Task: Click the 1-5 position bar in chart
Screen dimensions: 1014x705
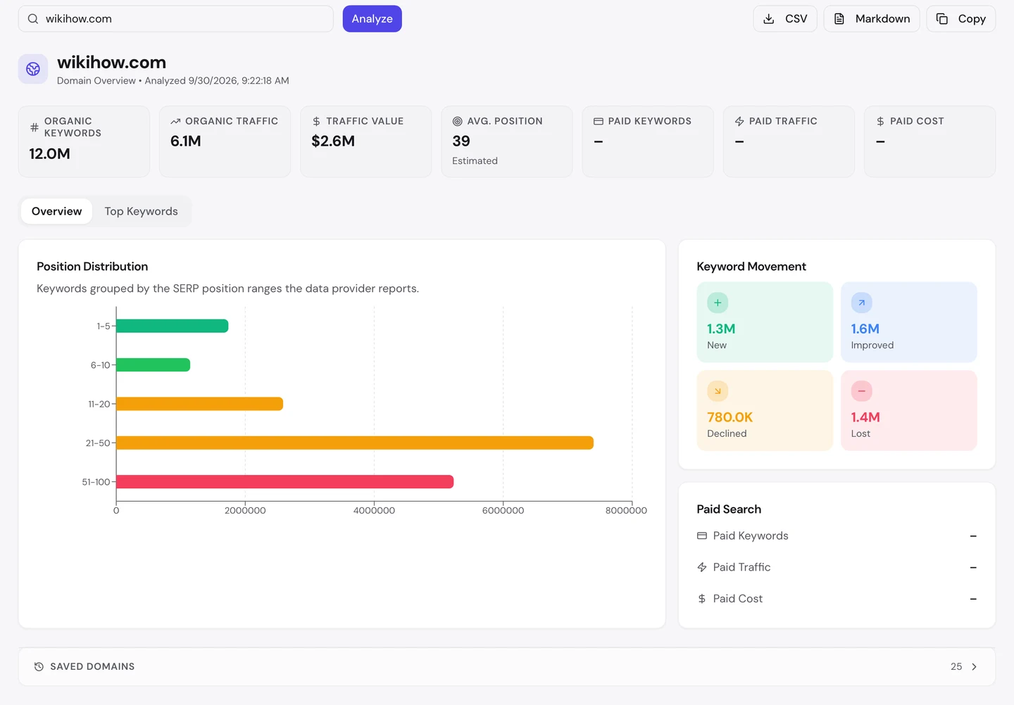Action: [173, 326]
